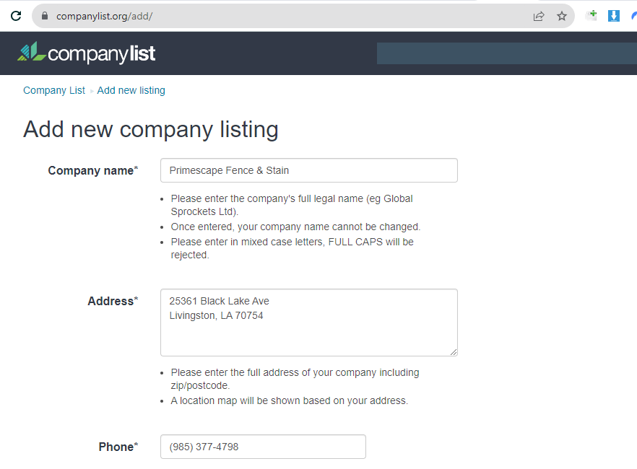
Task: Click the blue download arrow extension
Action: 614,16
